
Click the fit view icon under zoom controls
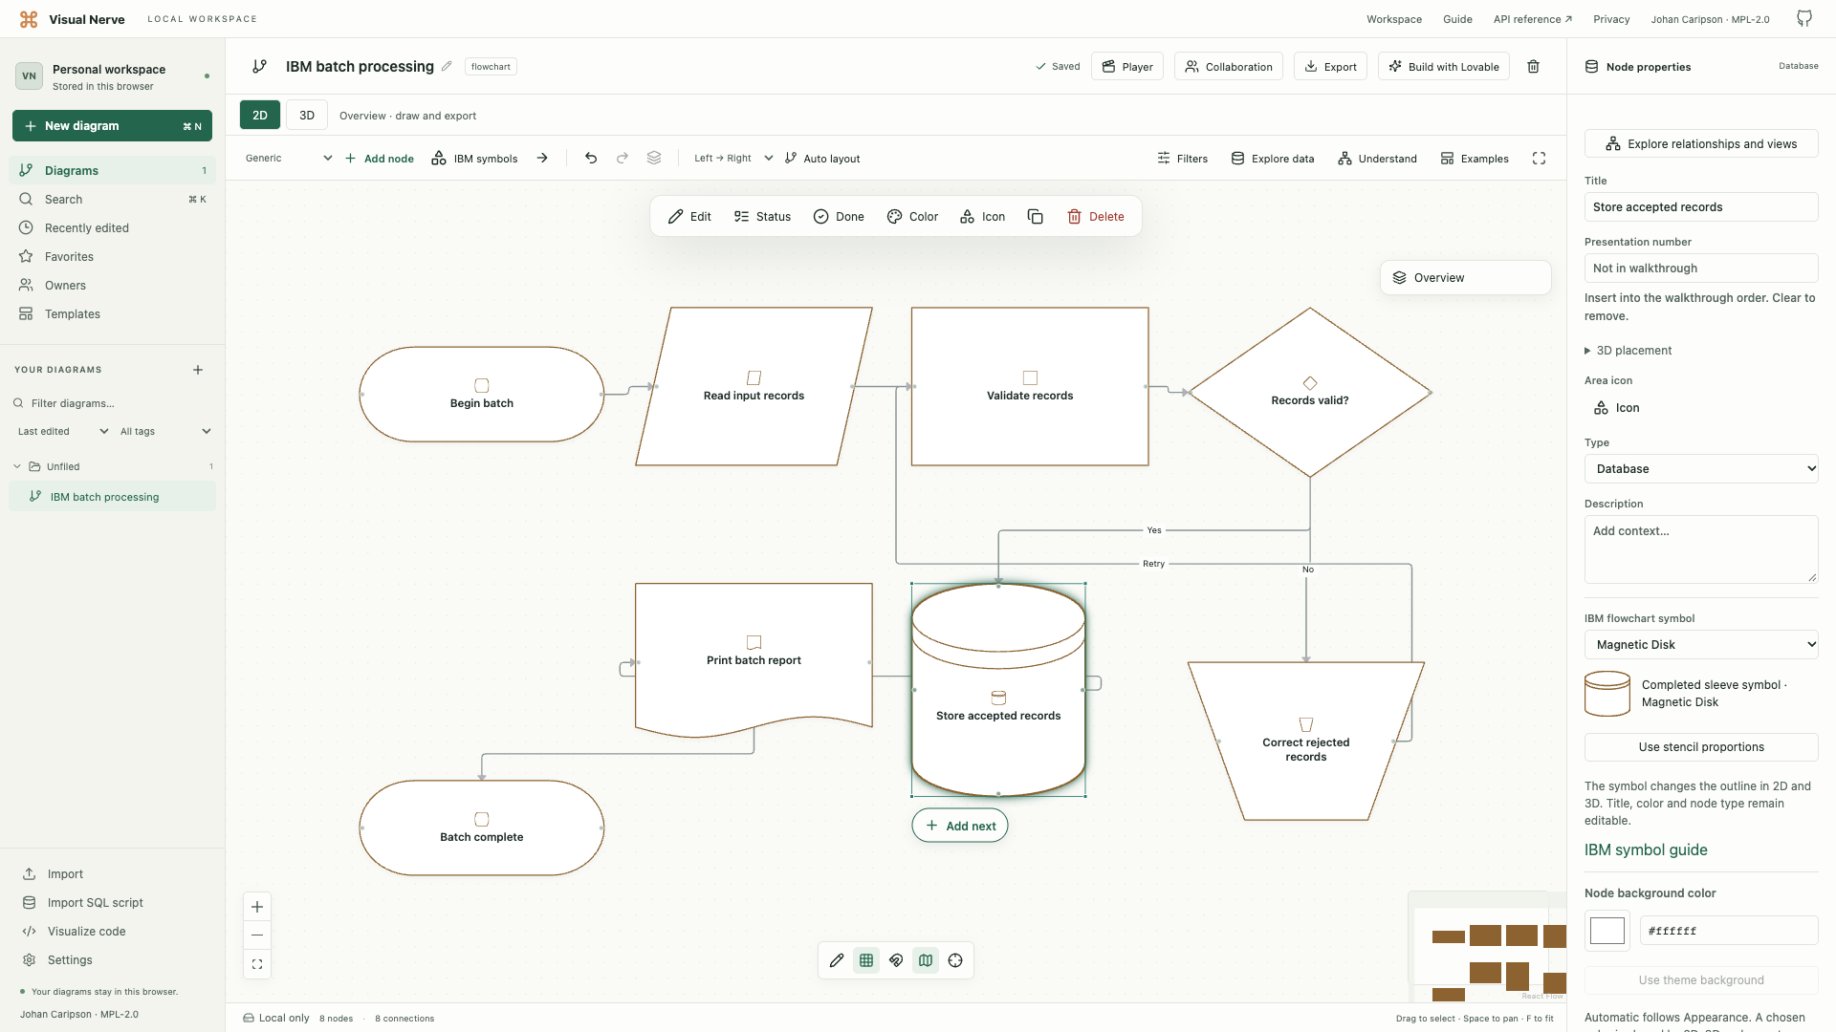(x=257, y=964)
